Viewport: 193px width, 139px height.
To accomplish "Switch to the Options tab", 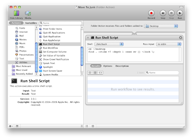I will click(108, 66).
